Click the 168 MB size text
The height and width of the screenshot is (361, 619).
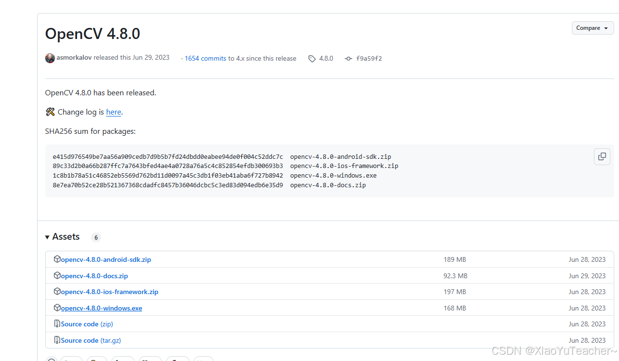(x=455, y=308)
